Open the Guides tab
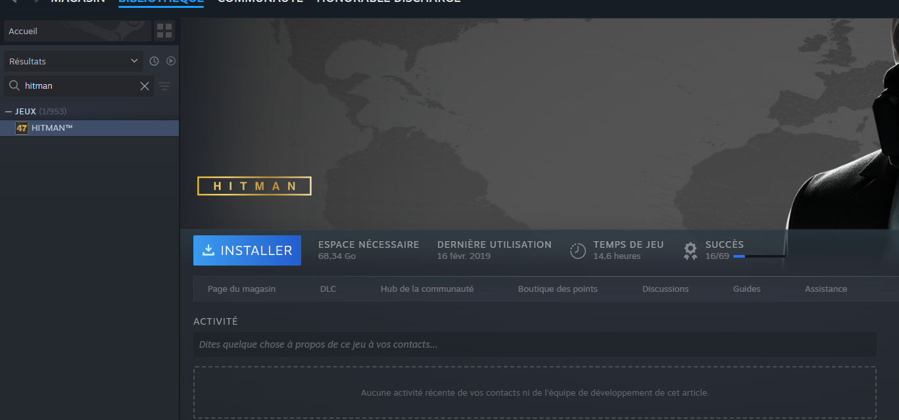Viewport: 899px width, 420px height. tap(746, 289)
